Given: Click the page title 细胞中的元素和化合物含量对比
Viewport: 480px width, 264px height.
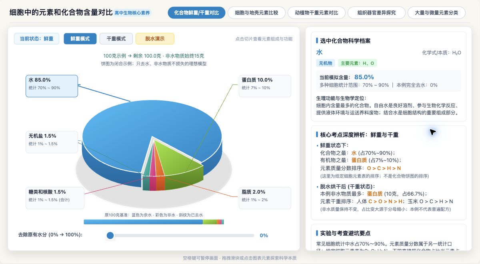Looking at the screenshot, I should click(x=61, y=13).
